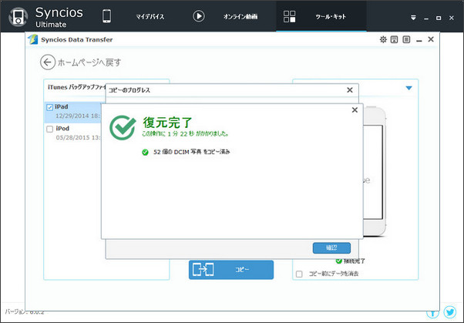The image size is (464, 323).
Task: Minimize the Syncios Data Transfer window
Action: coord(419,41)
